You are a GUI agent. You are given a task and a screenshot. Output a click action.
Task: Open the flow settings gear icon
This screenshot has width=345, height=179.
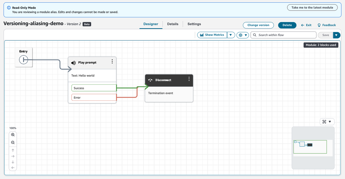[241, 35]
